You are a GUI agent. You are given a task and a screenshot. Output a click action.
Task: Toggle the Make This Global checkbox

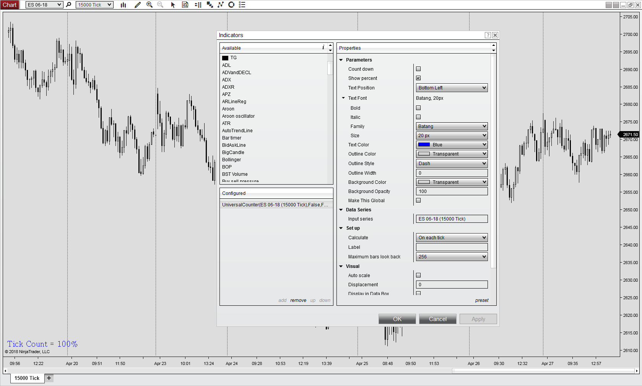418,201
